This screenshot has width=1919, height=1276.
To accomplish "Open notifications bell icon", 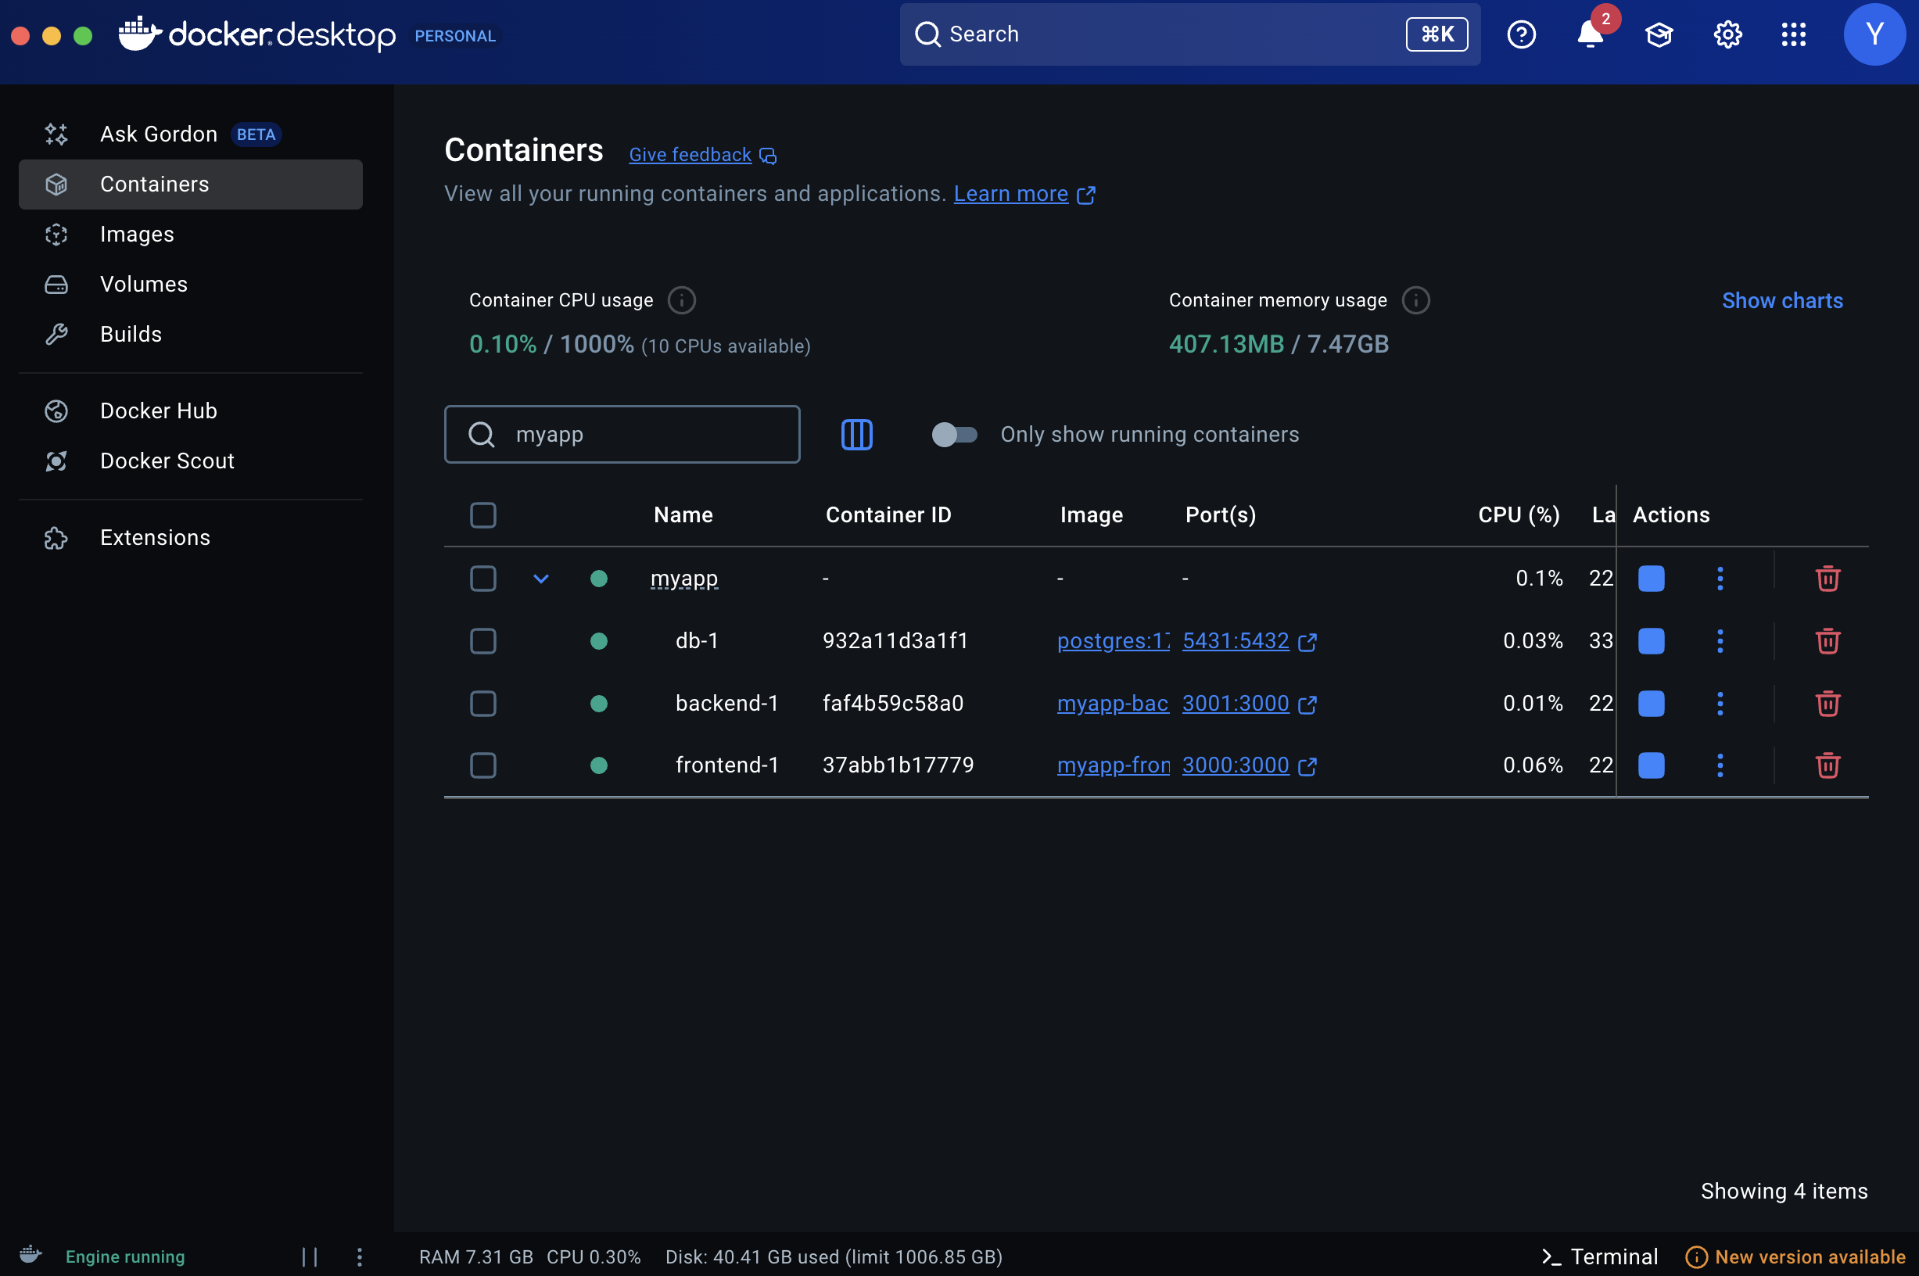I will tap(1591, 34).
